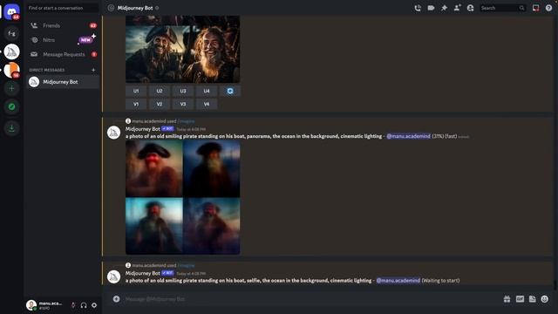Open the Midjourney sailboat server icon

[11, 52]
